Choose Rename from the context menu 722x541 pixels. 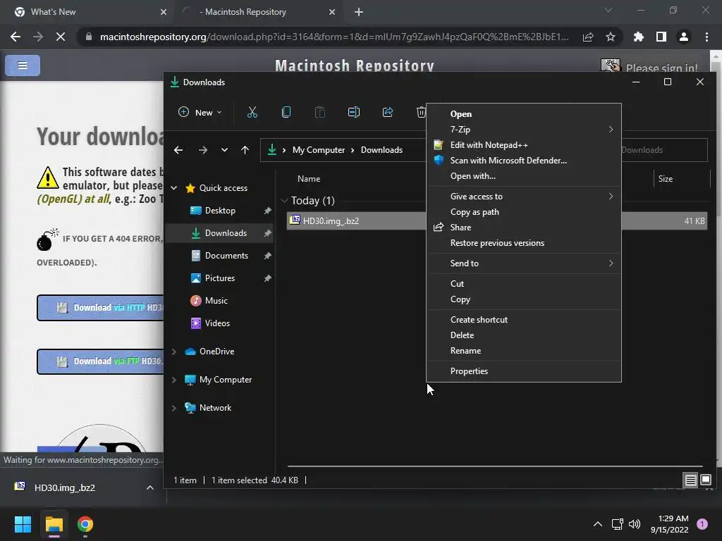tap(524, 351)
